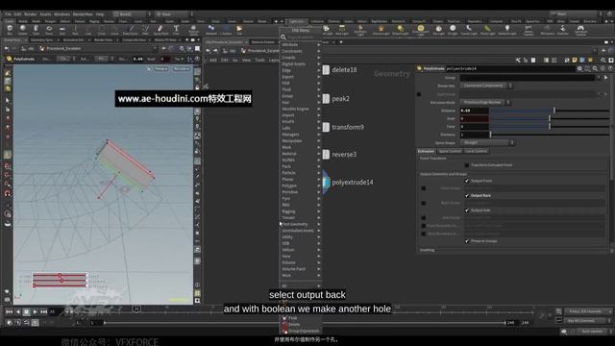Click the timeline play button

(36, 311)
